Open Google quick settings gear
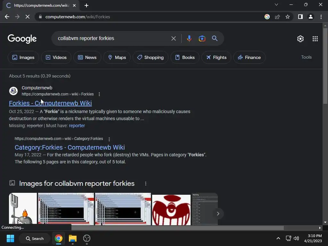 [x=300, y=39]
